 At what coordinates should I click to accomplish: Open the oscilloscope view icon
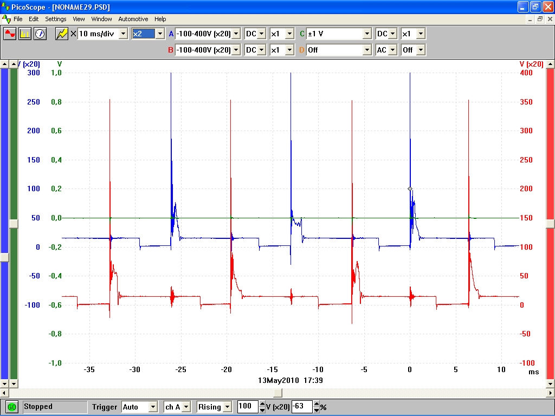pos(10,34)
